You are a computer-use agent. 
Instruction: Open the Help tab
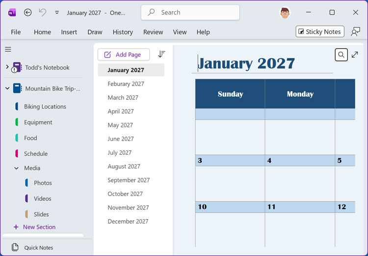pyautogui.click(x=203, y=32)
